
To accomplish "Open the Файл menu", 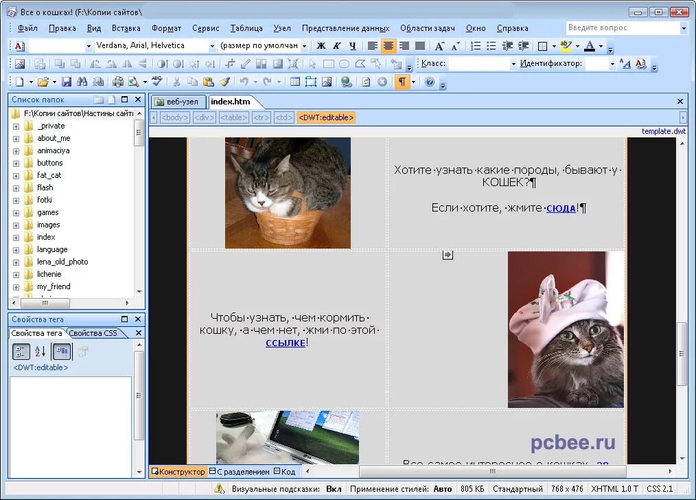I will (x=27, y=28).
